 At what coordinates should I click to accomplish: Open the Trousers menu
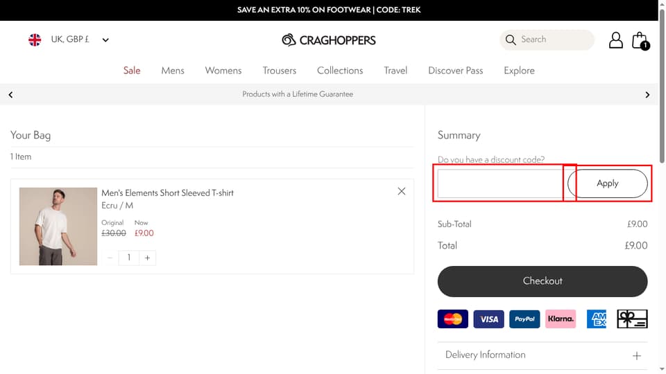(279, 71)
